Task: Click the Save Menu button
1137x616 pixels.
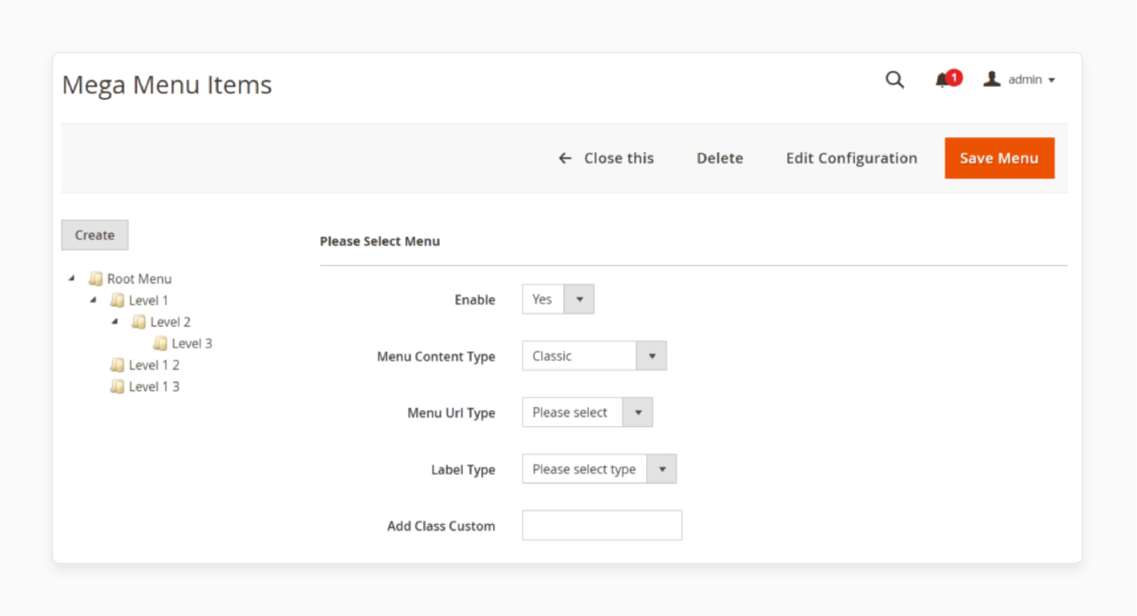Action: click(999, 158)
